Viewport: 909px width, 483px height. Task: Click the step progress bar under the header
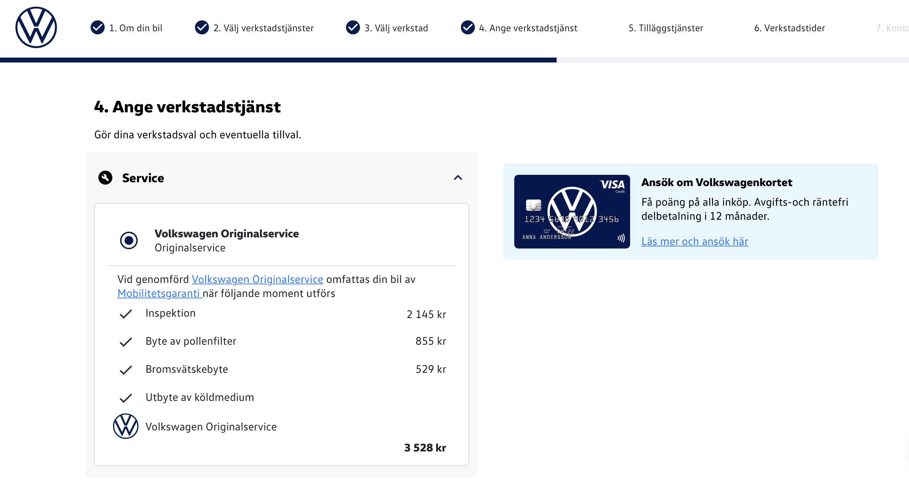tap(454, 60)
